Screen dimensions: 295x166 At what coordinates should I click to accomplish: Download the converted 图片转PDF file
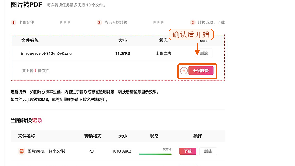click(x=188, y=151)
